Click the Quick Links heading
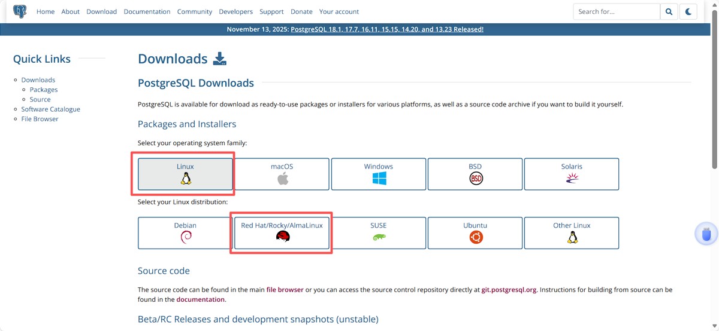Viewport: 719px width, 331px height. 42,59
